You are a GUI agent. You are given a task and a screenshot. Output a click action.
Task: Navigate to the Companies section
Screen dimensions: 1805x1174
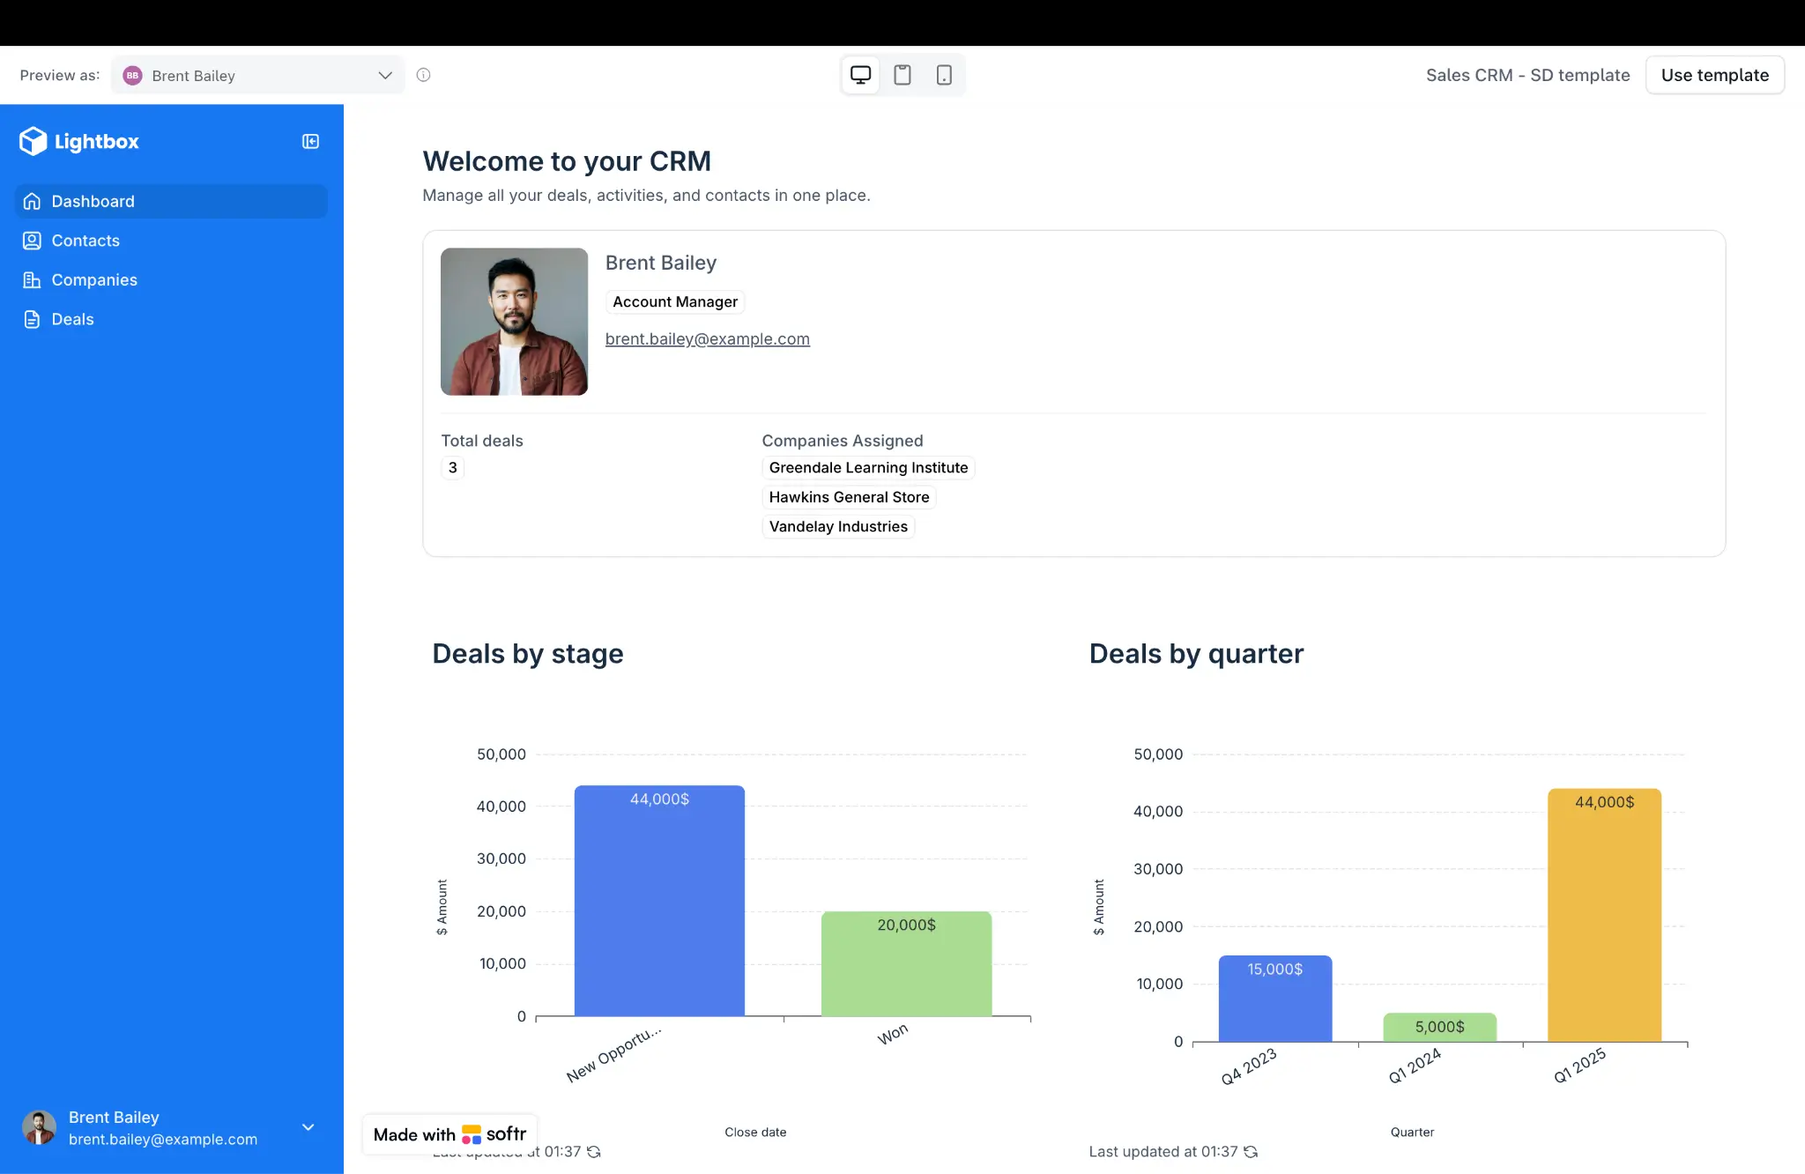click(94, 279)
